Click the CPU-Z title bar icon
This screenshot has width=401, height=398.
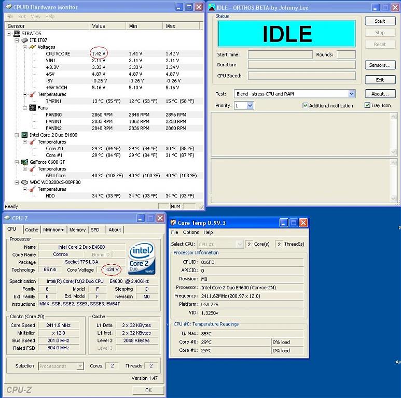click(7, 218)
